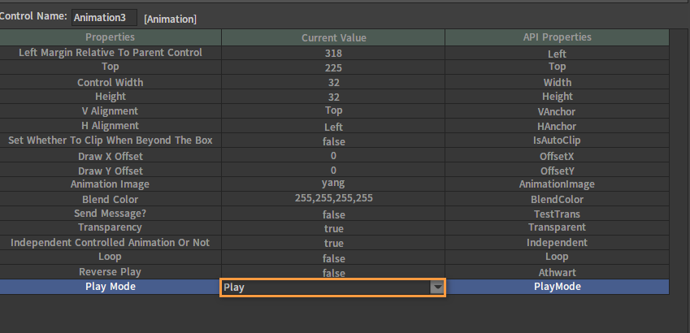Viewport: 690px width, 333px height.
Task: Select the Draw X Offset property label
Action: coord(111,156)
